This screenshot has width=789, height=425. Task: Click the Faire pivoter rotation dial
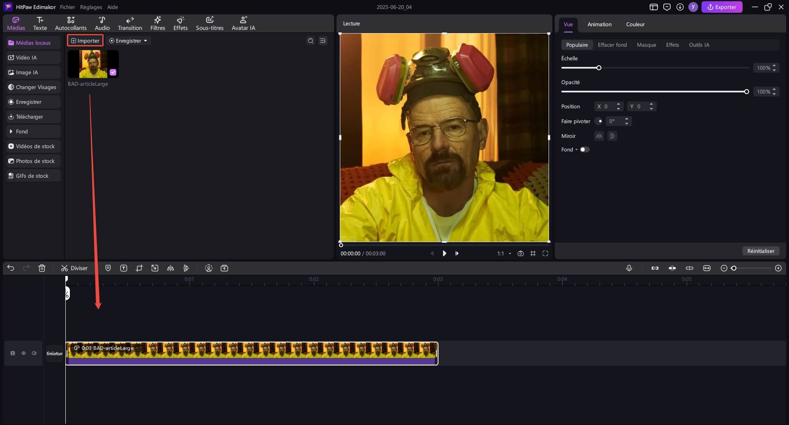[x=599, y=121]
